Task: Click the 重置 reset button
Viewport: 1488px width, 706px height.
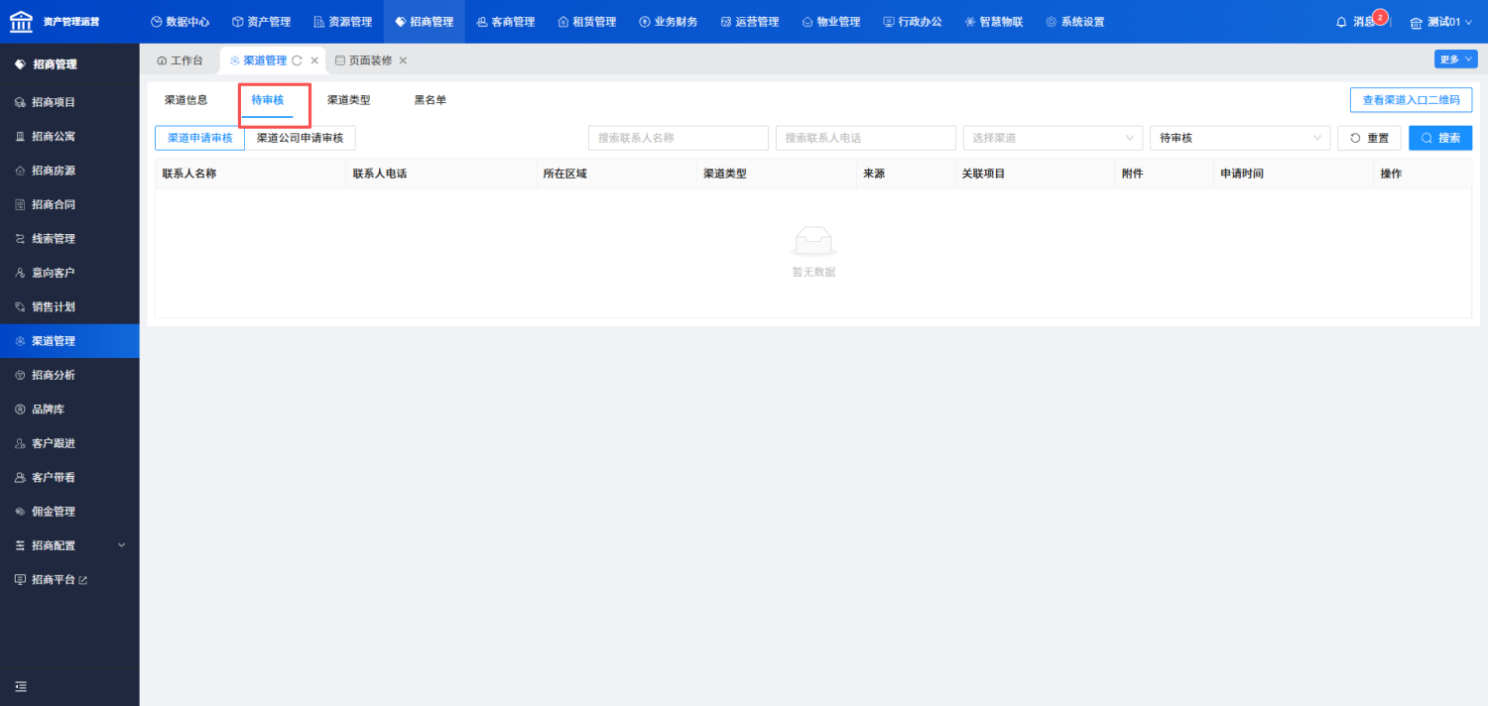Action: point(1369,138)
